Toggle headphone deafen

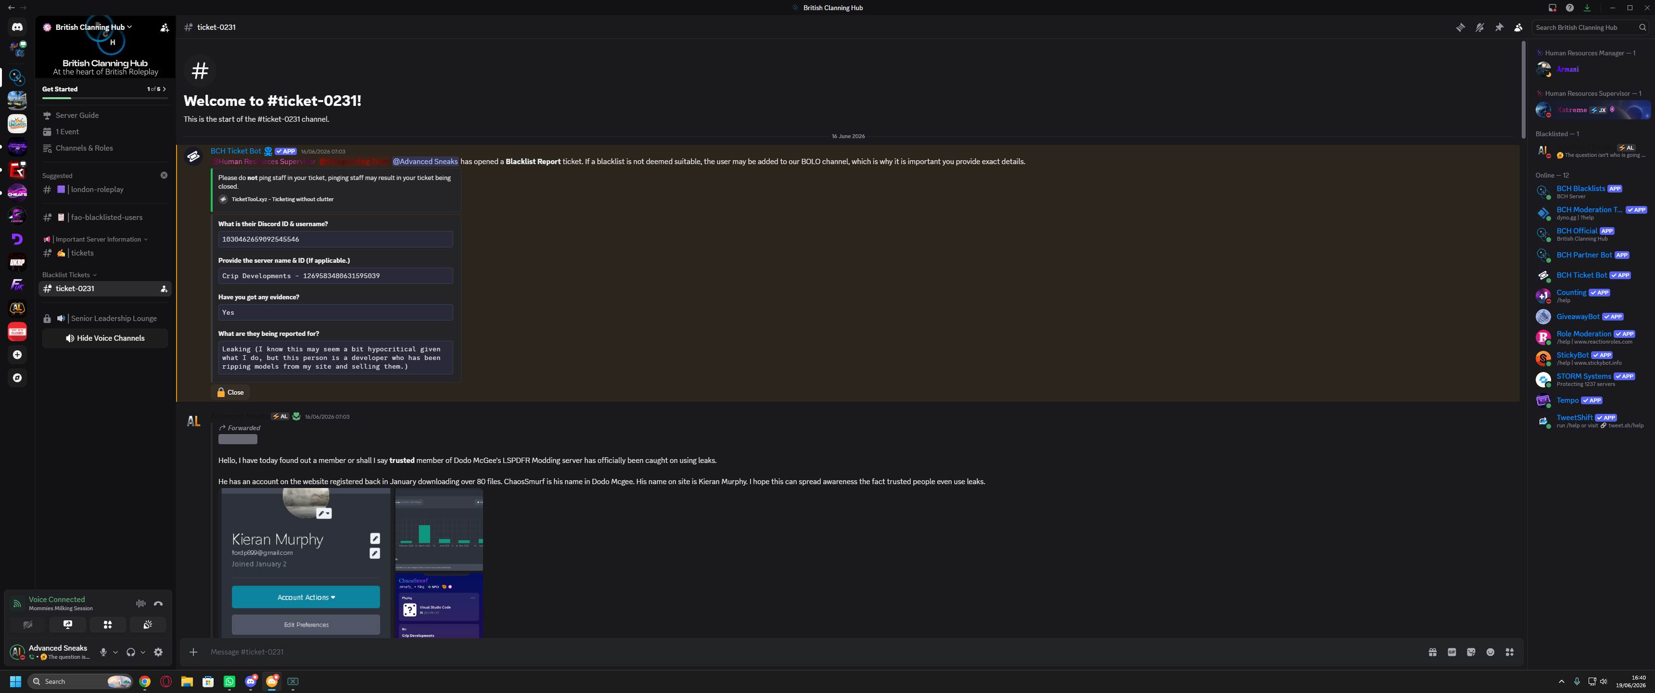pos(131,653)
